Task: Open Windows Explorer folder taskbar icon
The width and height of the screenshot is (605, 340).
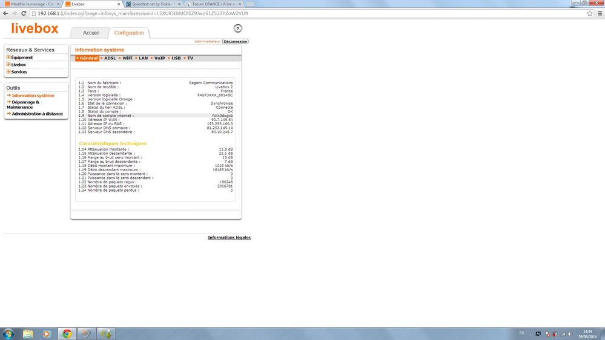Action: point(28,334)
